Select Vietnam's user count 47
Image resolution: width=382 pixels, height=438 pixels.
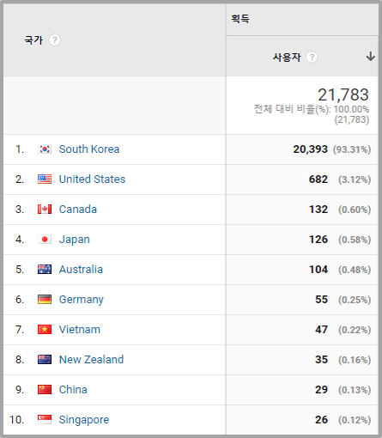point(321,330)
